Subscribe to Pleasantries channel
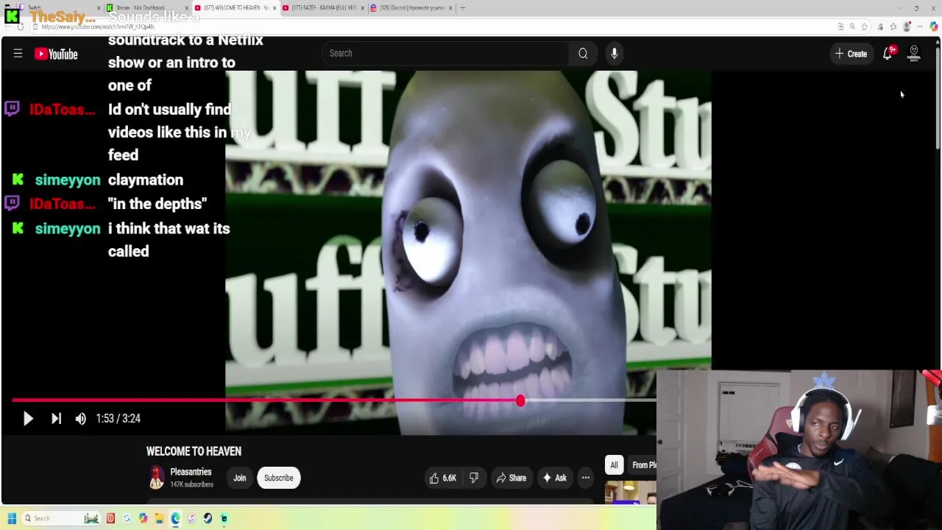 [x=278, y=478]
